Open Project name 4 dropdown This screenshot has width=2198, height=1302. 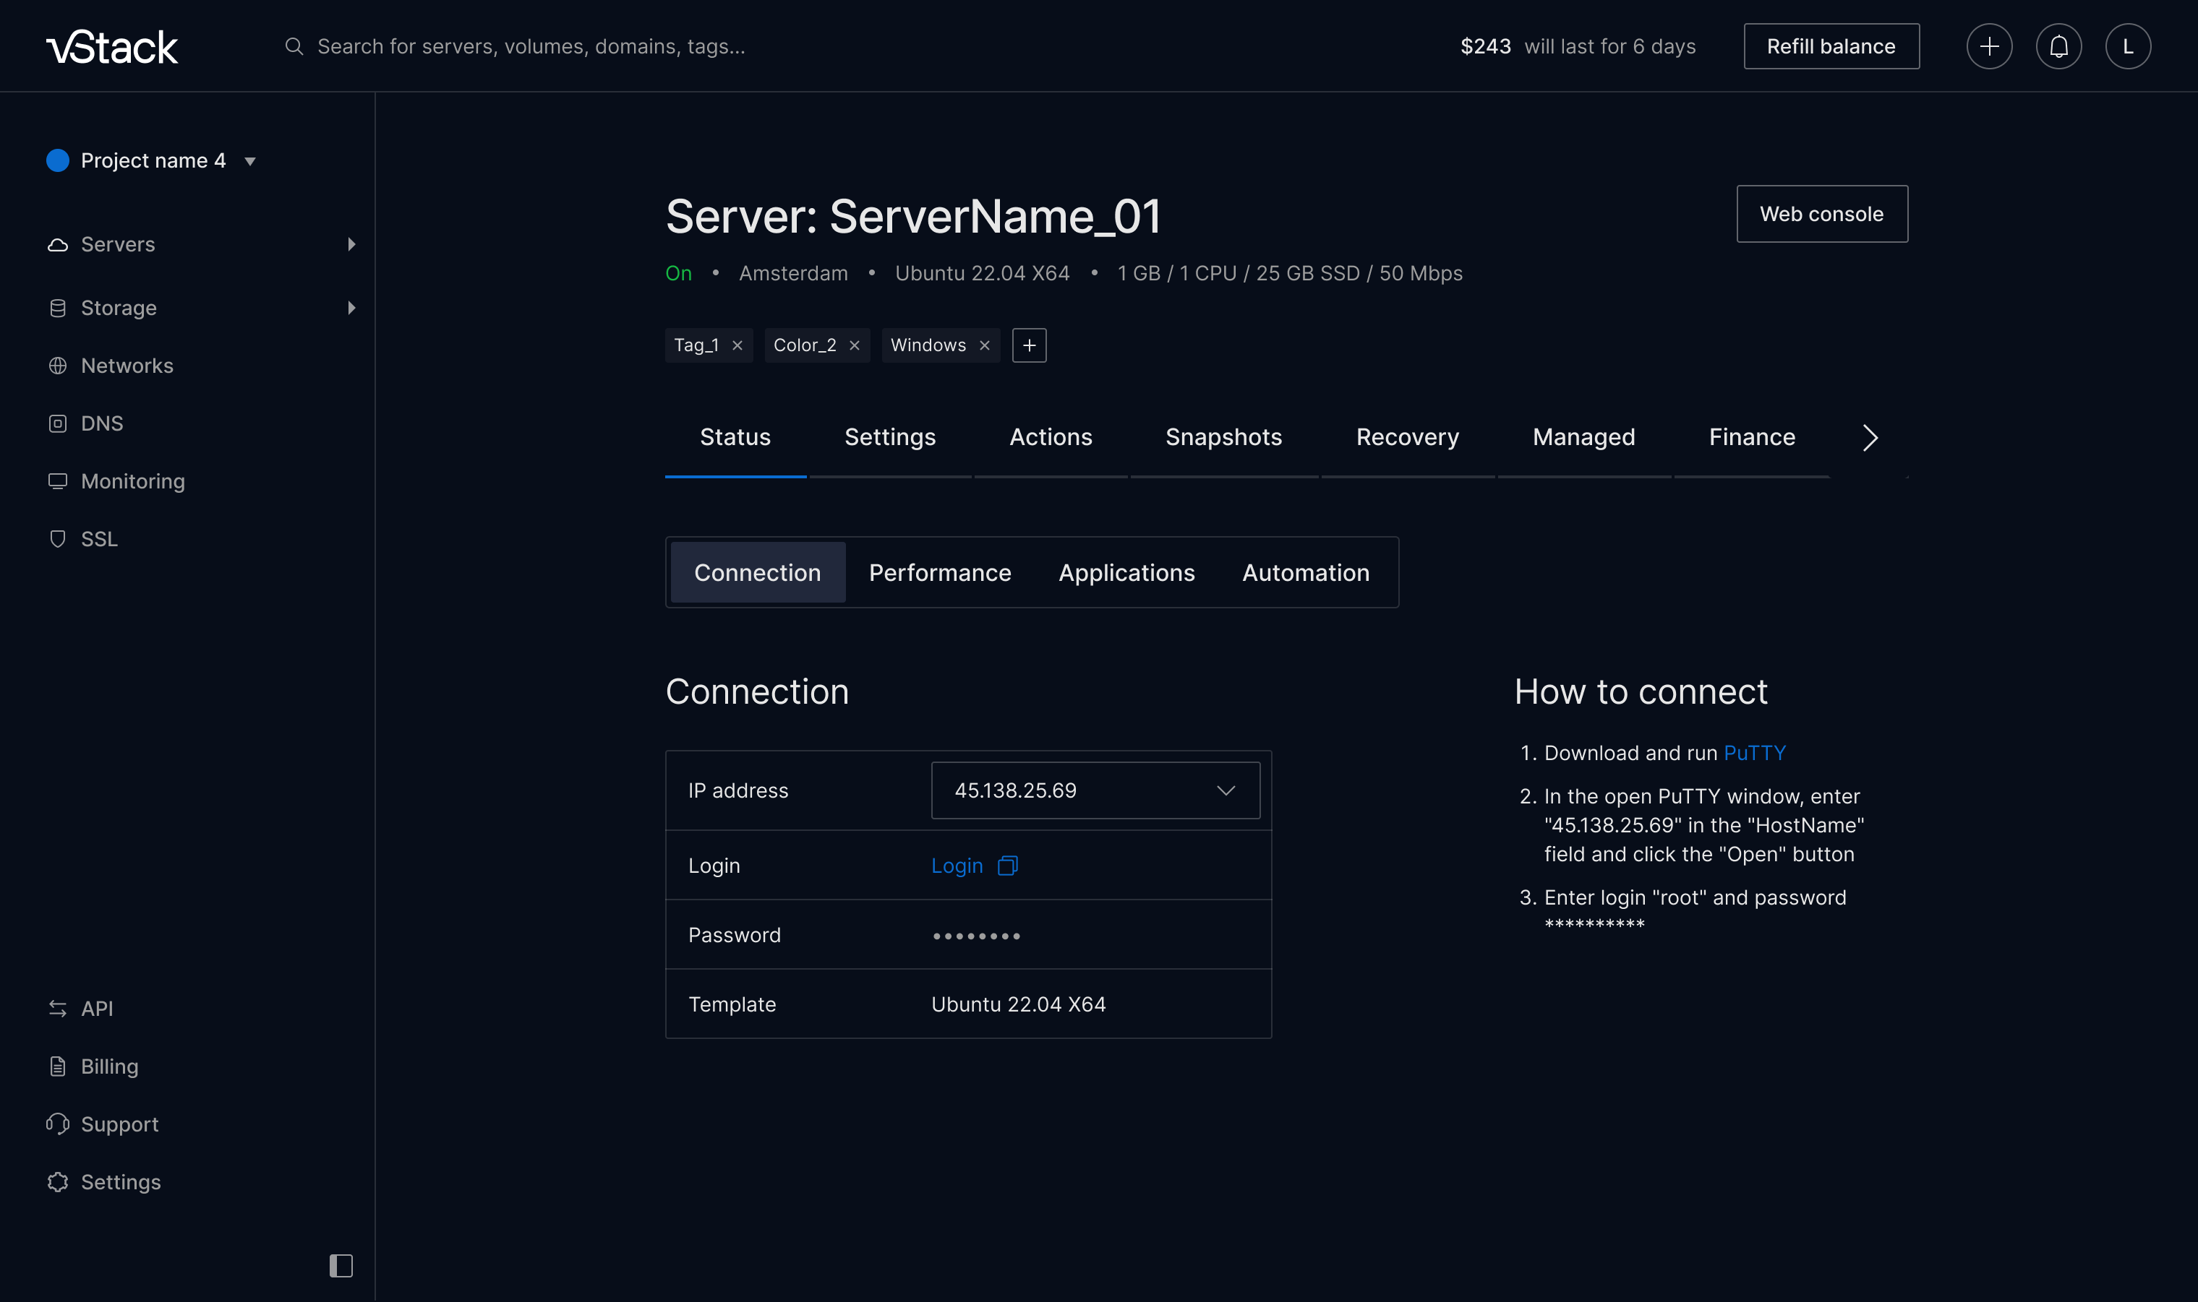click(x=152, y=160)
